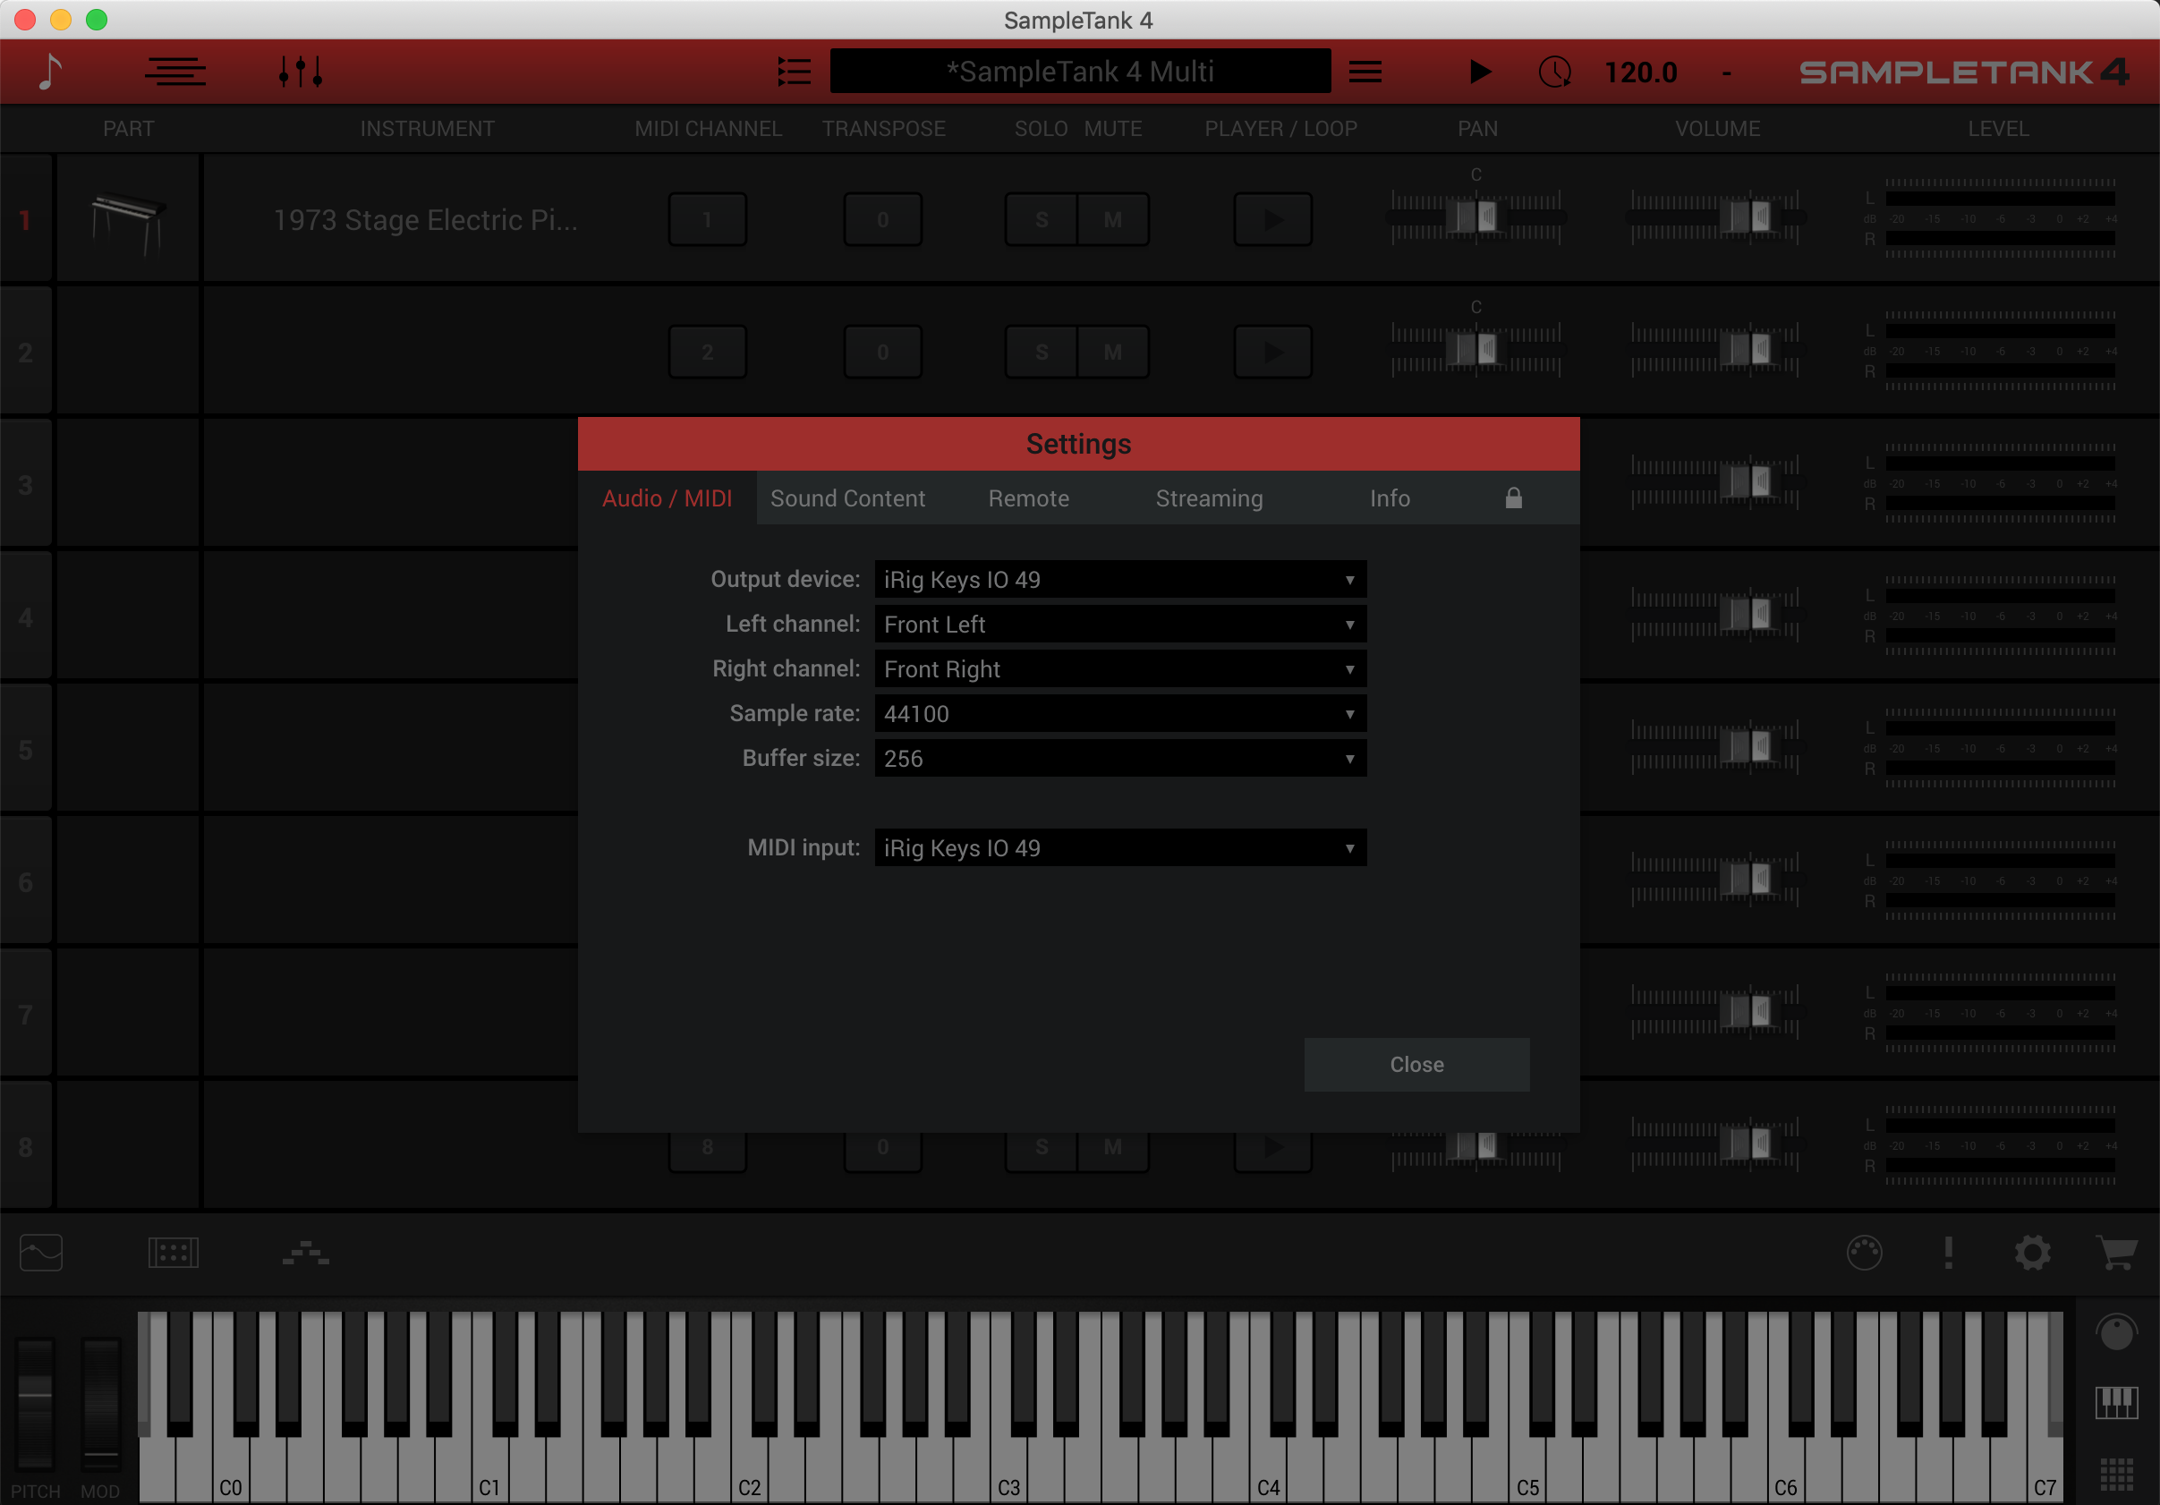
Task: Mute part 2 with the M button
Action: click(x=1112, y=352)
